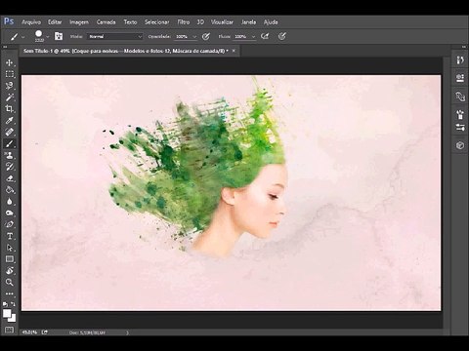Expand the toolbox double-arrow toggle
469x351 pixels.
(x=5, y=47)
